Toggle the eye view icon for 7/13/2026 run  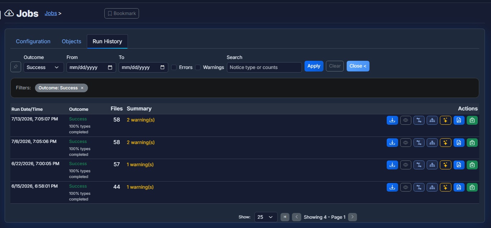click(406, 120)
